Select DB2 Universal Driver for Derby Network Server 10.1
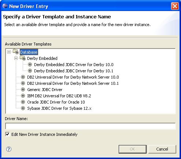Viewport: 181px width, 159px height. (x=73, y=83)
